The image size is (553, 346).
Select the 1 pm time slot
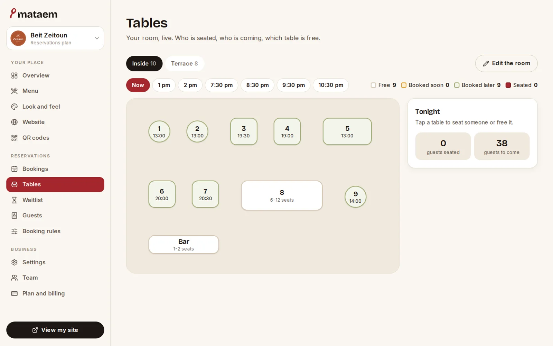[164, 85]
